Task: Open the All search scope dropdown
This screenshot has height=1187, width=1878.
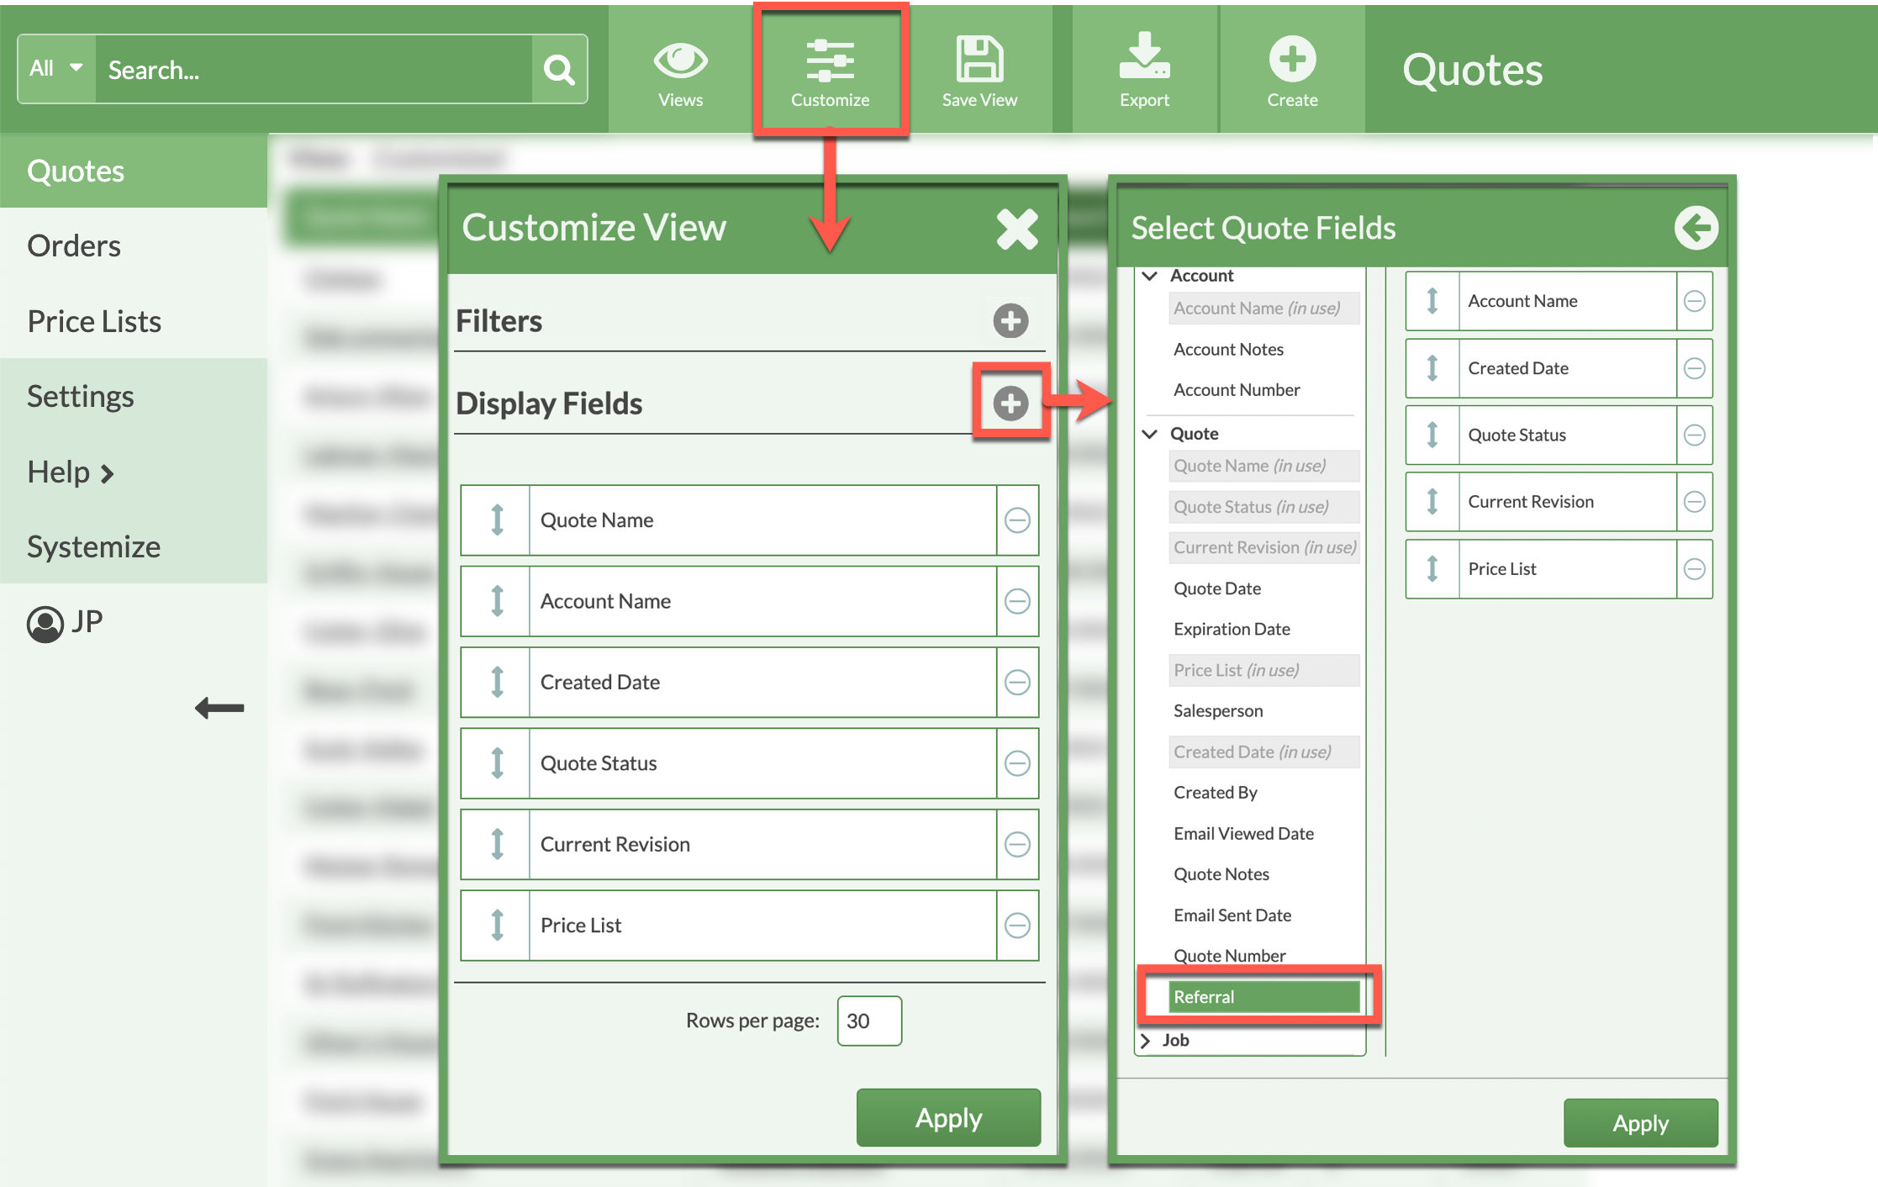Action: (x=56, y=69)
